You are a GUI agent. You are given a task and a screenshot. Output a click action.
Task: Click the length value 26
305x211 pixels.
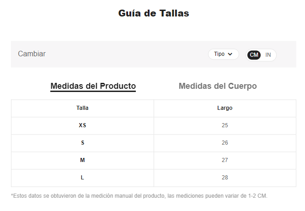(225, 143)
